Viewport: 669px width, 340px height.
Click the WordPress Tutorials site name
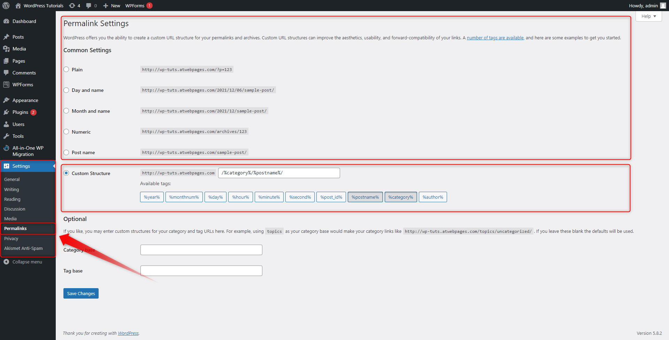[x=44, y=6]
